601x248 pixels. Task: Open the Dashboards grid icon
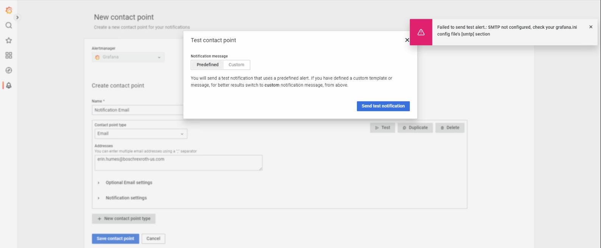[9, 56]
